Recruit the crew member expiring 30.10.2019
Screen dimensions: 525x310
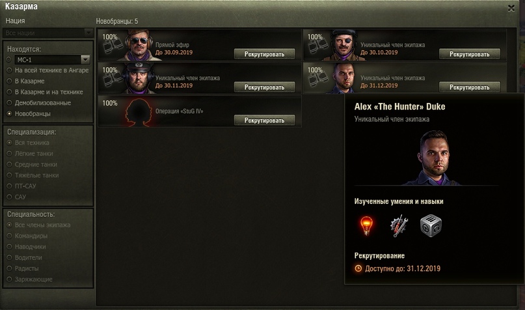pos(470,54)
